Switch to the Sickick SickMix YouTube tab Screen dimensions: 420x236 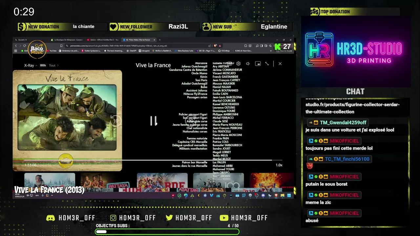click(103, 40)
